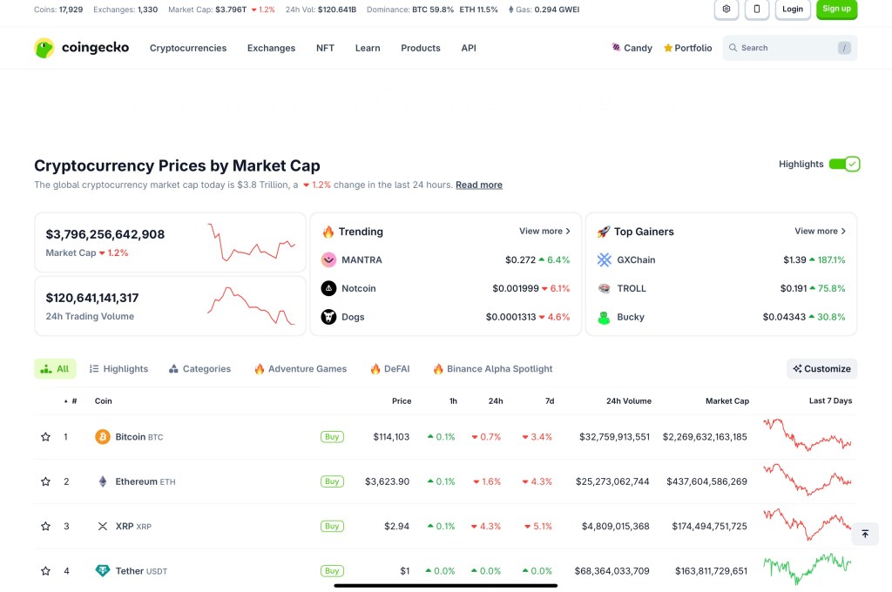Click the Search input field
This screenshot has height=592, width=892.
click(784, 48)
